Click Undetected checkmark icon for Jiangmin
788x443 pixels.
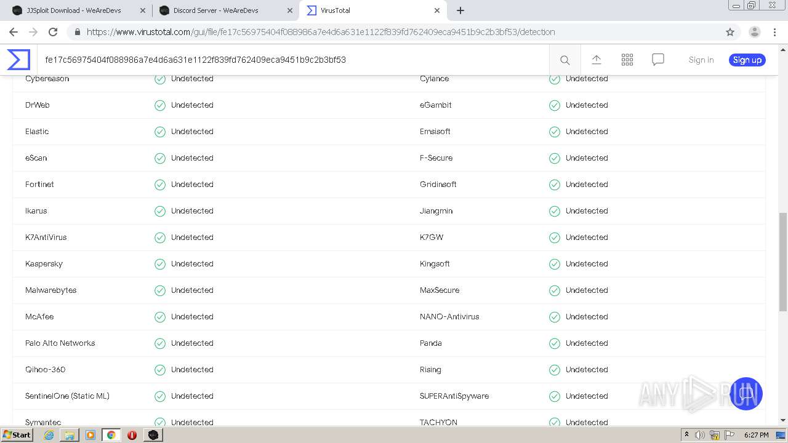coord(555,211)
